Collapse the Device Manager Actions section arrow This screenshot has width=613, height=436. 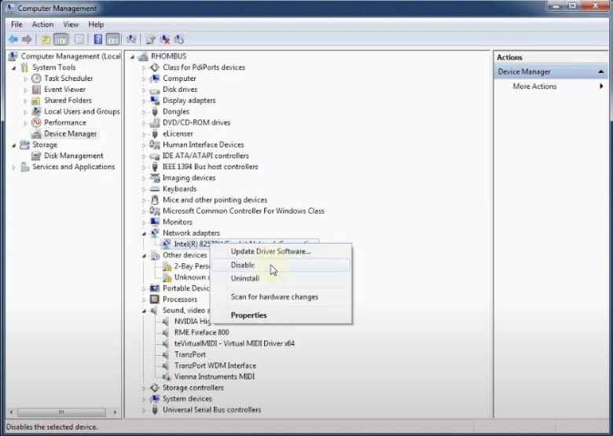601,72
